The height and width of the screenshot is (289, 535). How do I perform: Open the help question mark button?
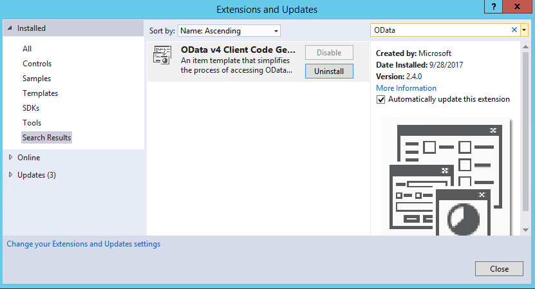[493, 6]
